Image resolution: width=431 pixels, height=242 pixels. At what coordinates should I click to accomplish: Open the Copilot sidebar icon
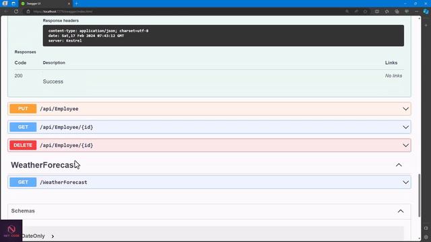click(426, 11)
